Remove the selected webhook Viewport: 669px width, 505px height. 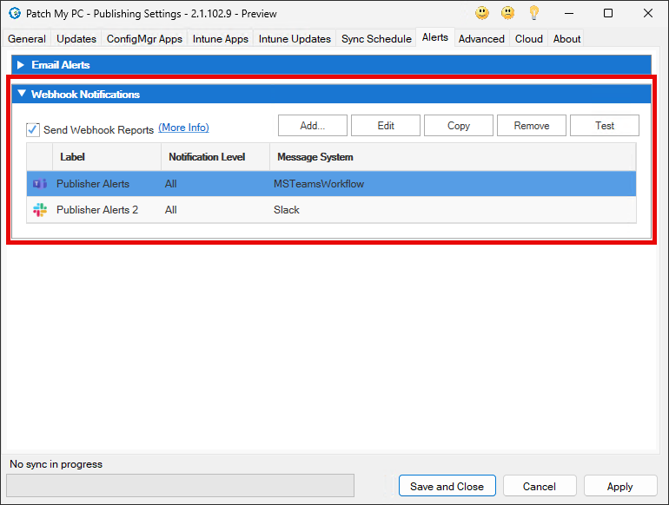(x=531, y=126)
